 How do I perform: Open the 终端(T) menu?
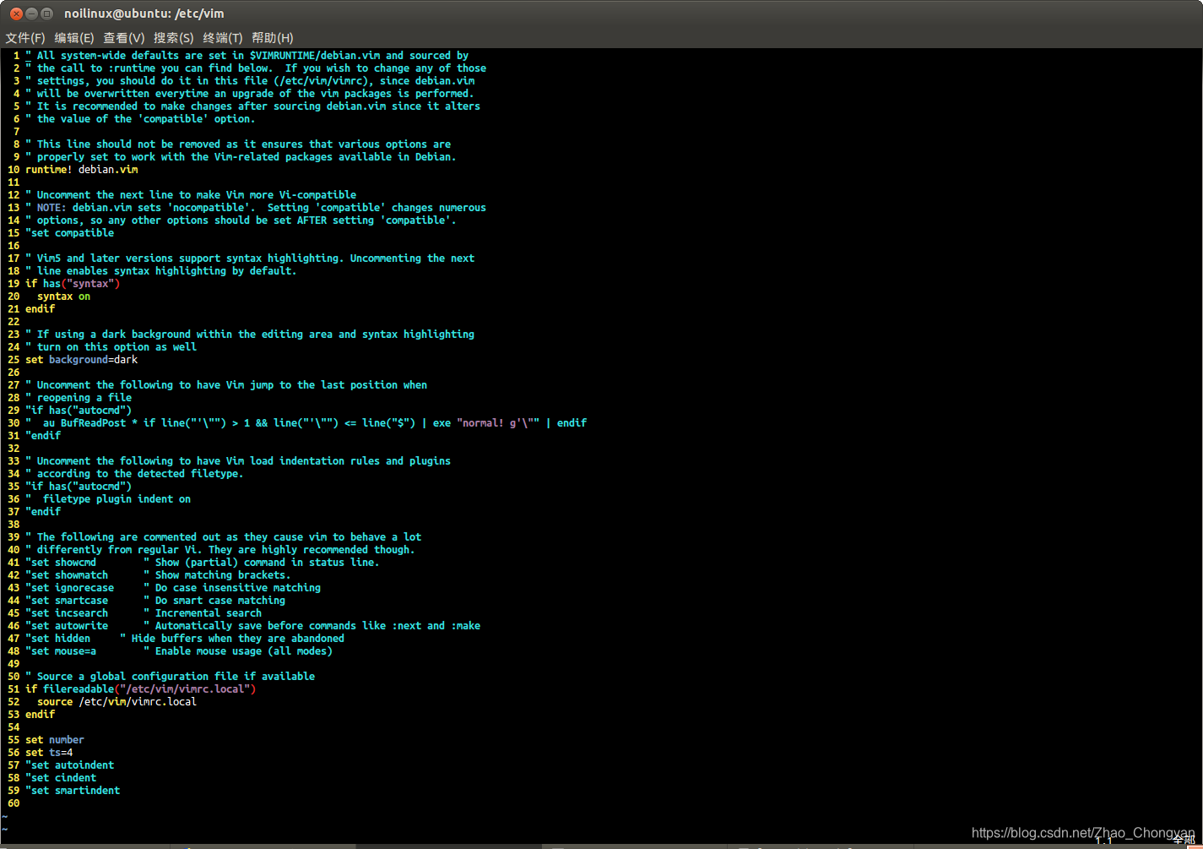(x=223, y=38)
